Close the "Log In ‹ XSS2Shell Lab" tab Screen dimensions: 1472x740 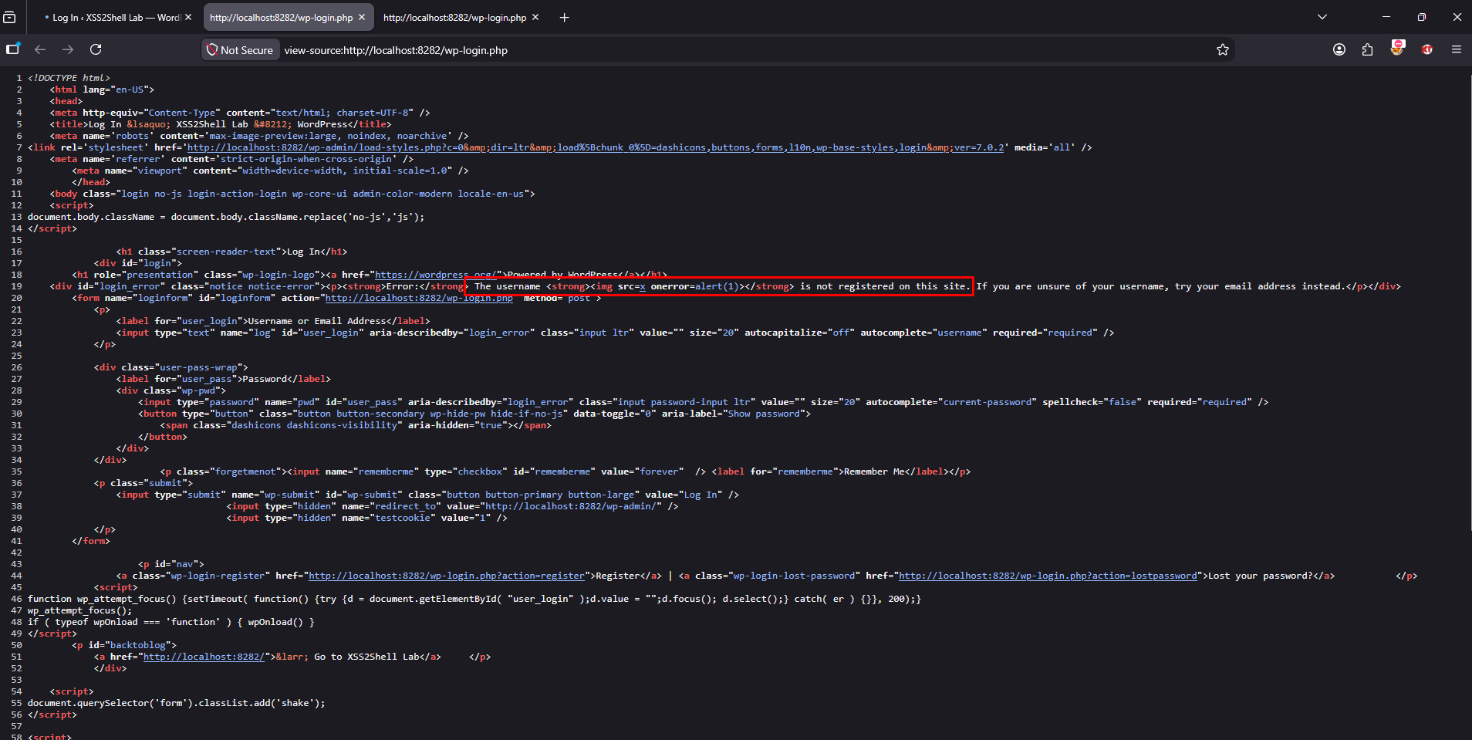[188, 17]
